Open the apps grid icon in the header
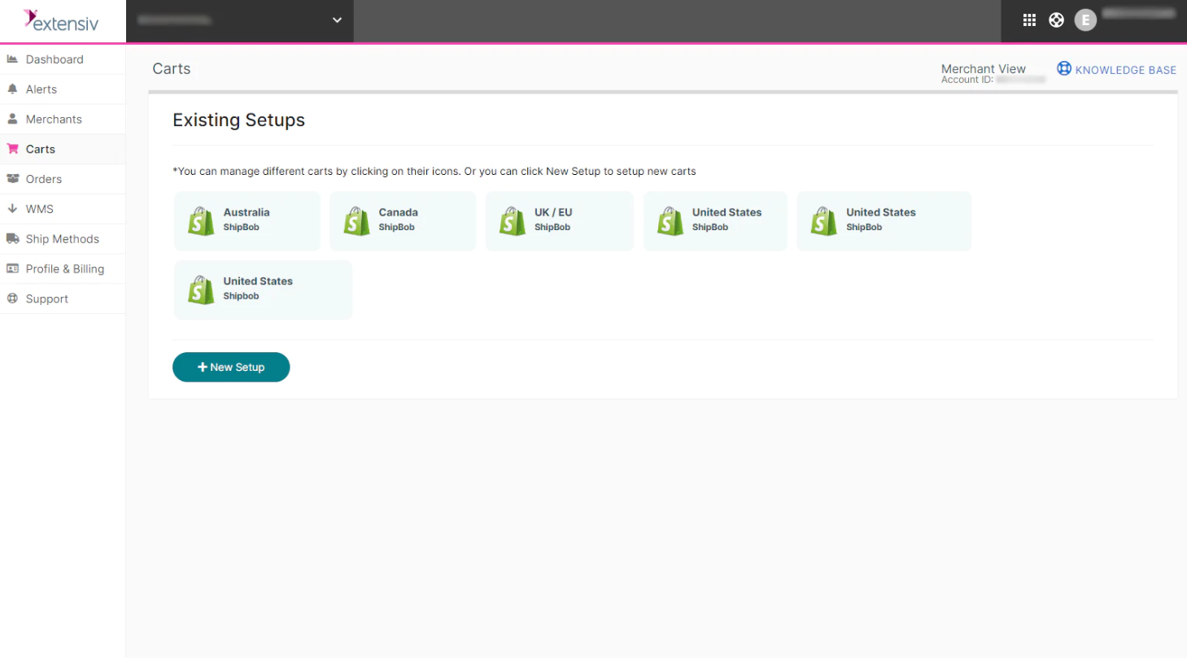Image resolution: width=1187 pixels, height=658 pixels. coord(1028,19)
